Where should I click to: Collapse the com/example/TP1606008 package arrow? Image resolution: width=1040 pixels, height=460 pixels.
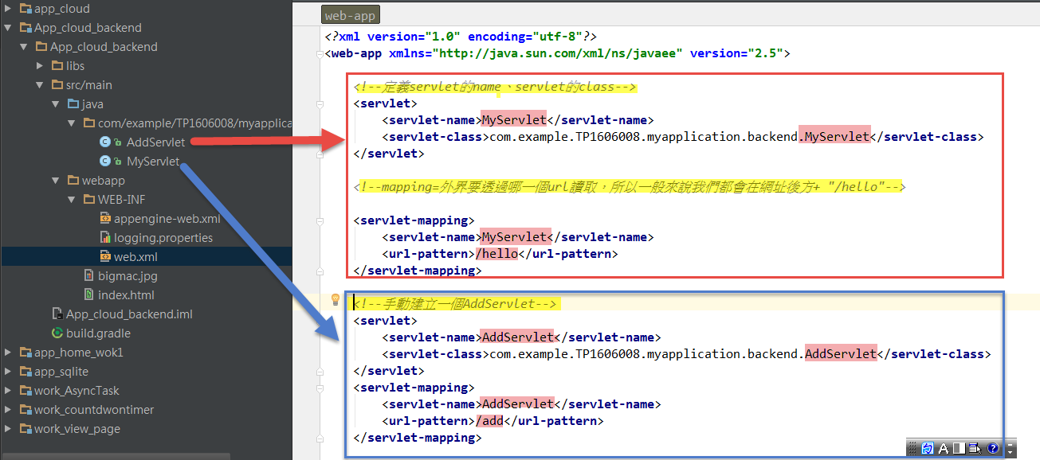tap(72, 123)
